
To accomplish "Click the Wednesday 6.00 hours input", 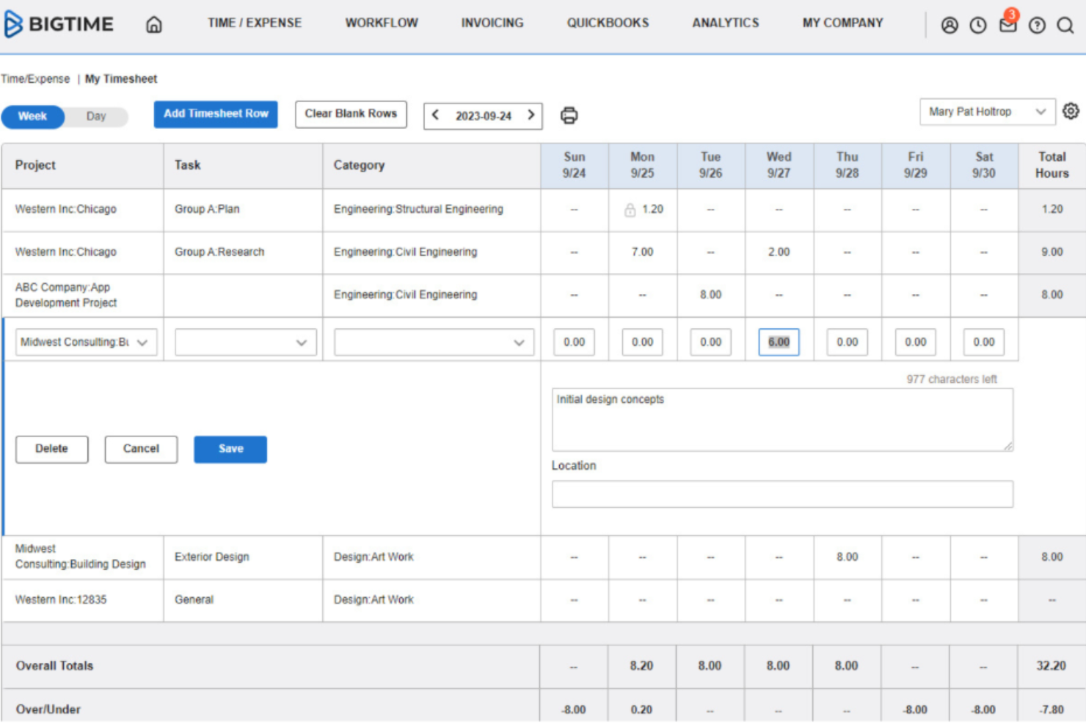I will tap(779, 343).
